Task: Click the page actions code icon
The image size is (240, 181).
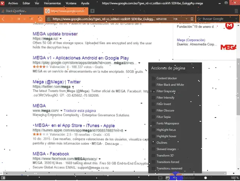Action: tap(175, 178)
